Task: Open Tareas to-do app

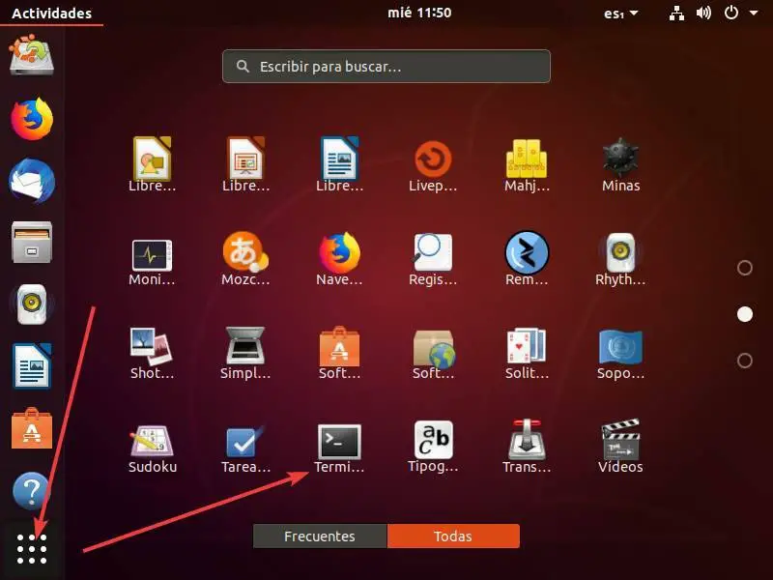Action: pyautogui.click(x=245, y=441)
